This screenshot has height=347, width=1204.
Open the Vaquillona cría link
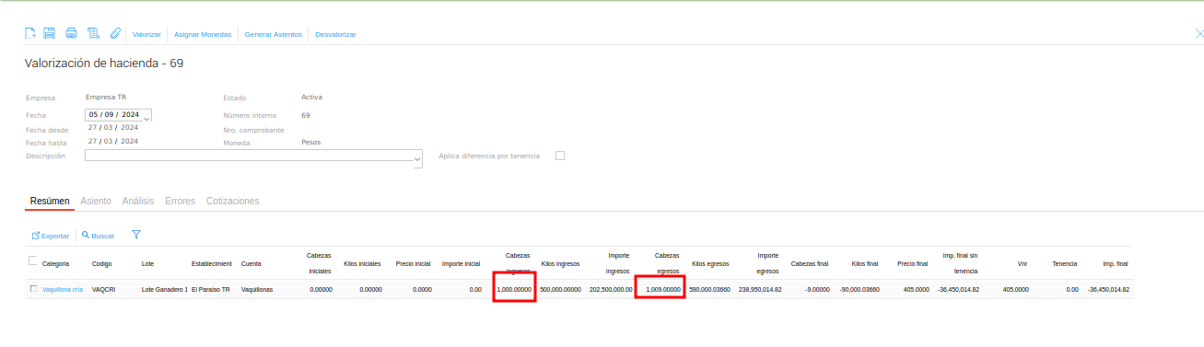click(63, 289)
